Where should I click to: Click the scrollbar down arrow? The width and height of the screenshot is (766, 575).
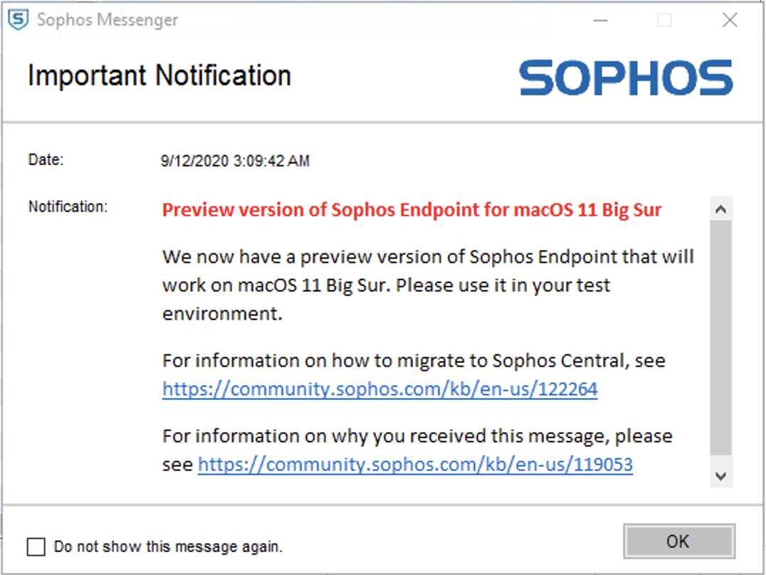(x=720, y=476)
